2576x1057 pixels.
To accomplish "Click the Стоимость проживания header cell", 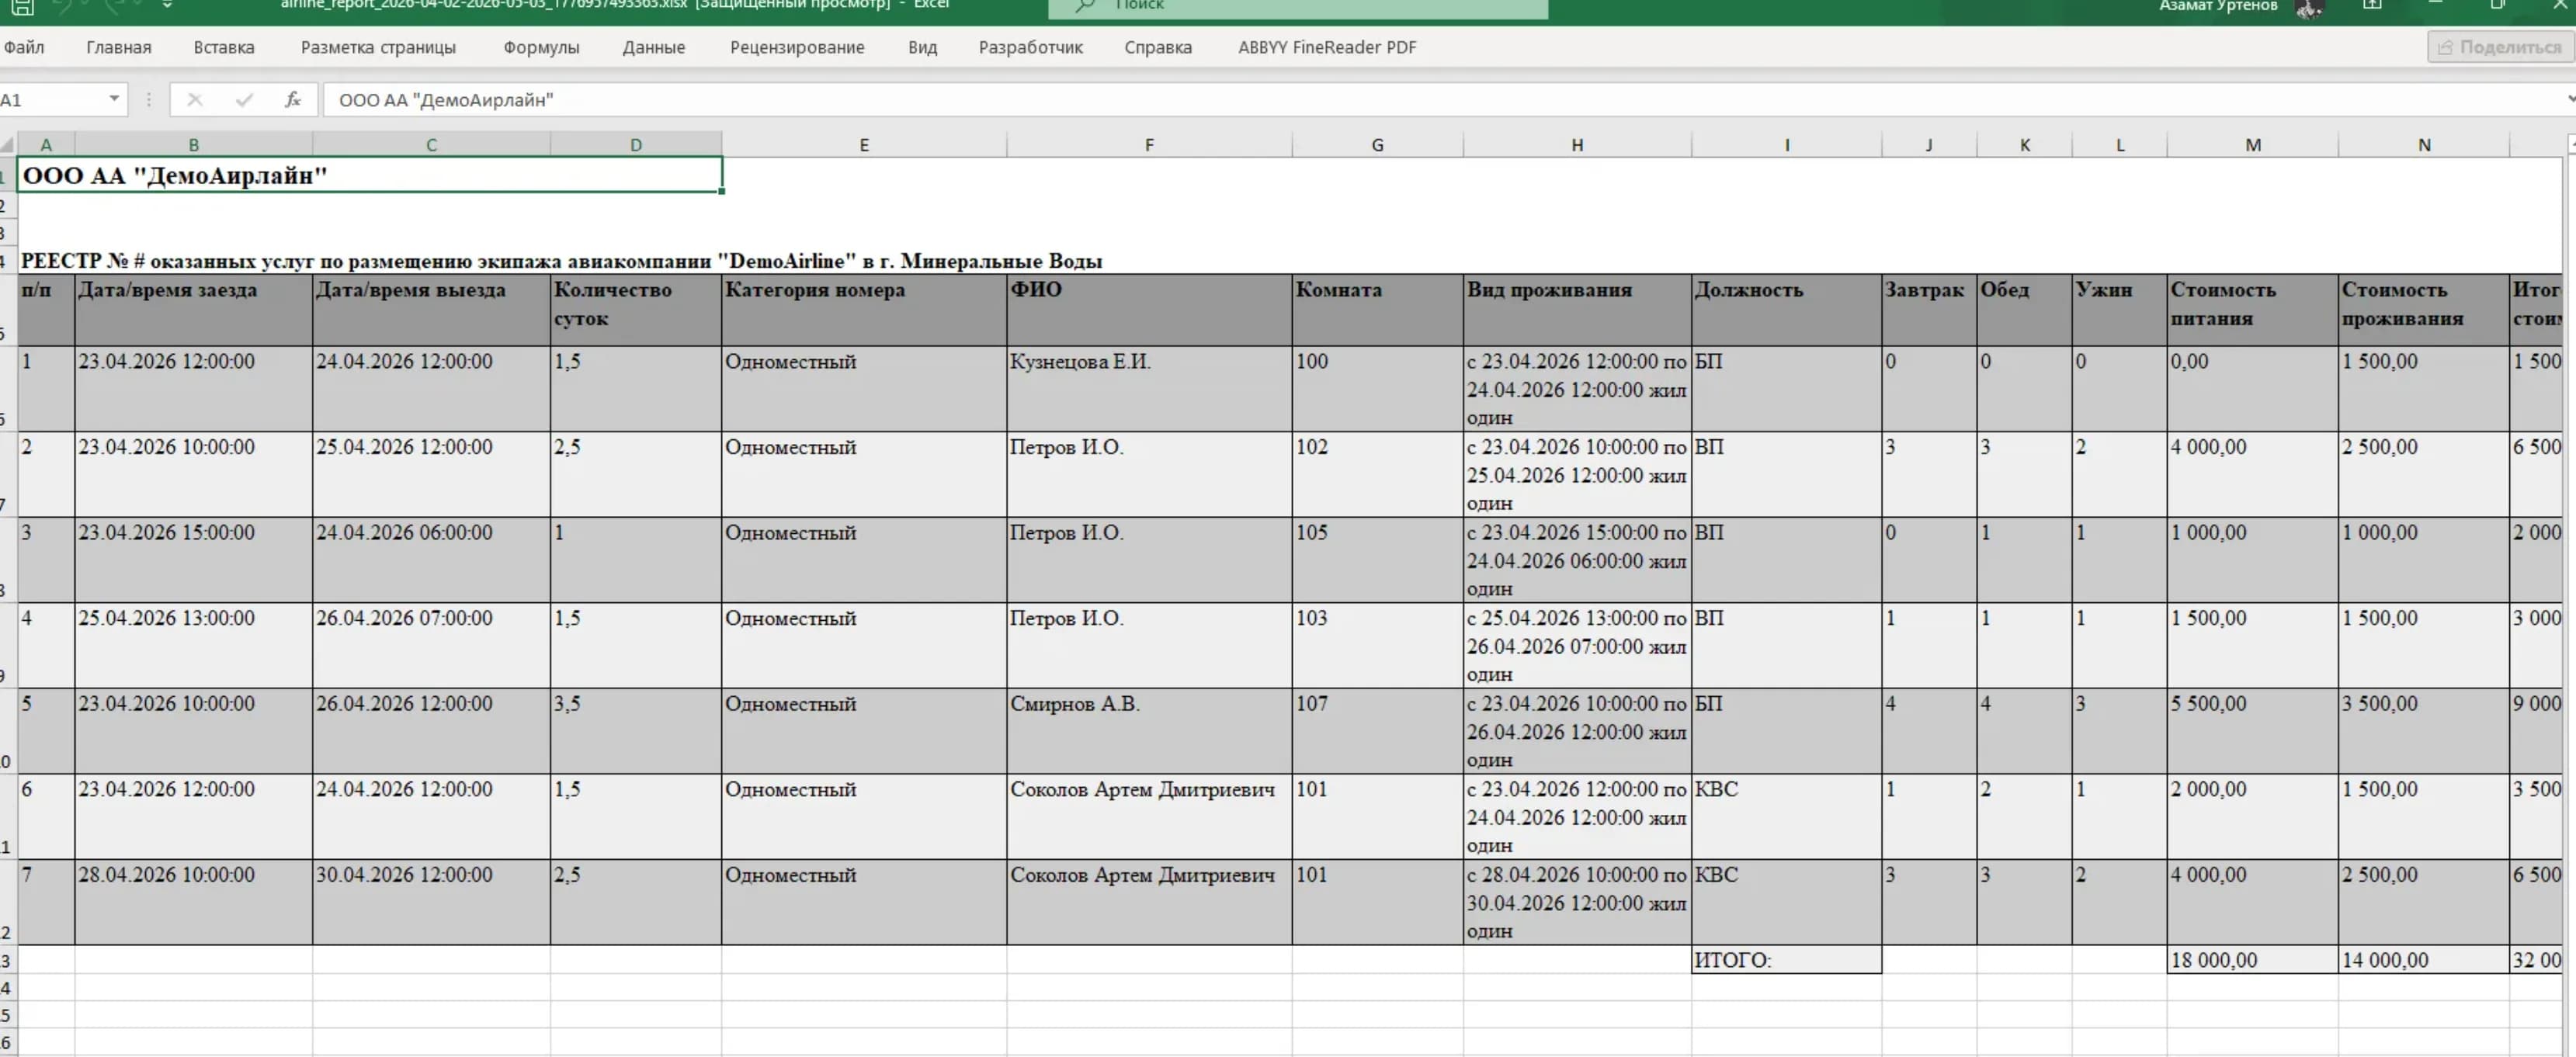I will pos(2424,311).
